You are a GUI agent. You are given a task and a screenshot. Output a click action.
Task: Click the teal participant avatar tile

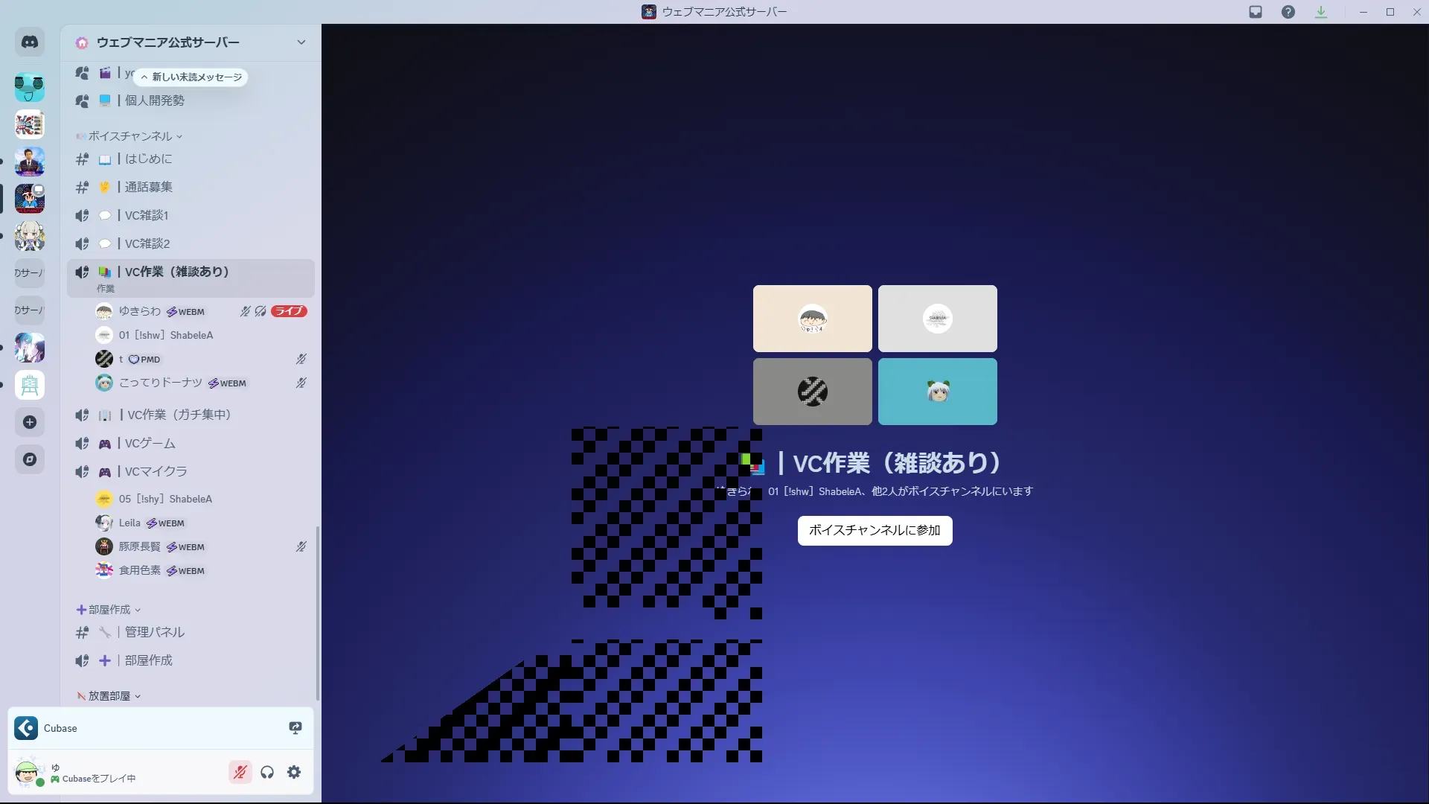click(937, 392)
